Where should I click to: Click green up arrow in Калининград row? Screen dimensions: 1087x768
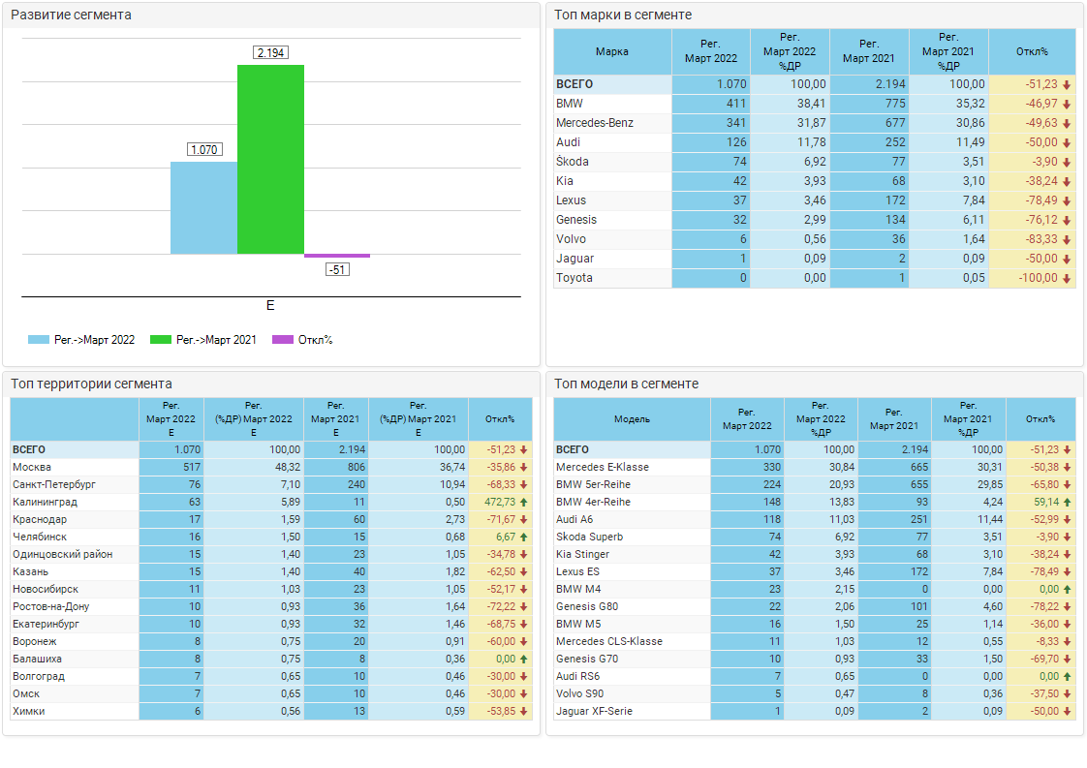524,502
